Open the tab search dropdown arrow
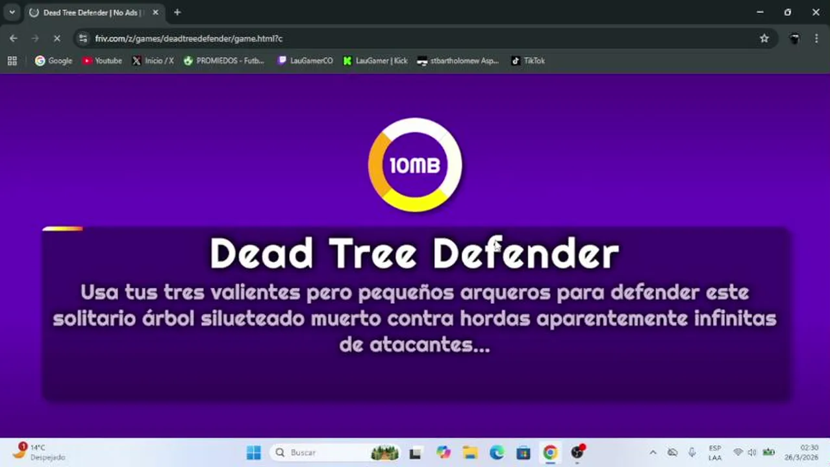 point(12,12)
